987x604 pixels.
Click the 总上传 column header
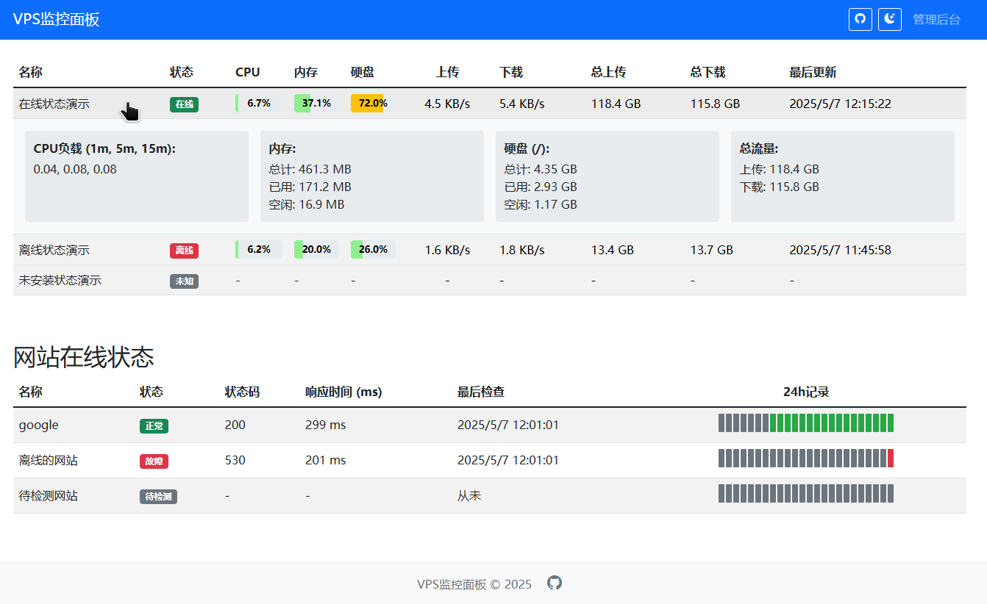click(x=609, y=72)
